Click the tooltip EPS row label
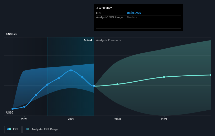 (x=98, y=13)
